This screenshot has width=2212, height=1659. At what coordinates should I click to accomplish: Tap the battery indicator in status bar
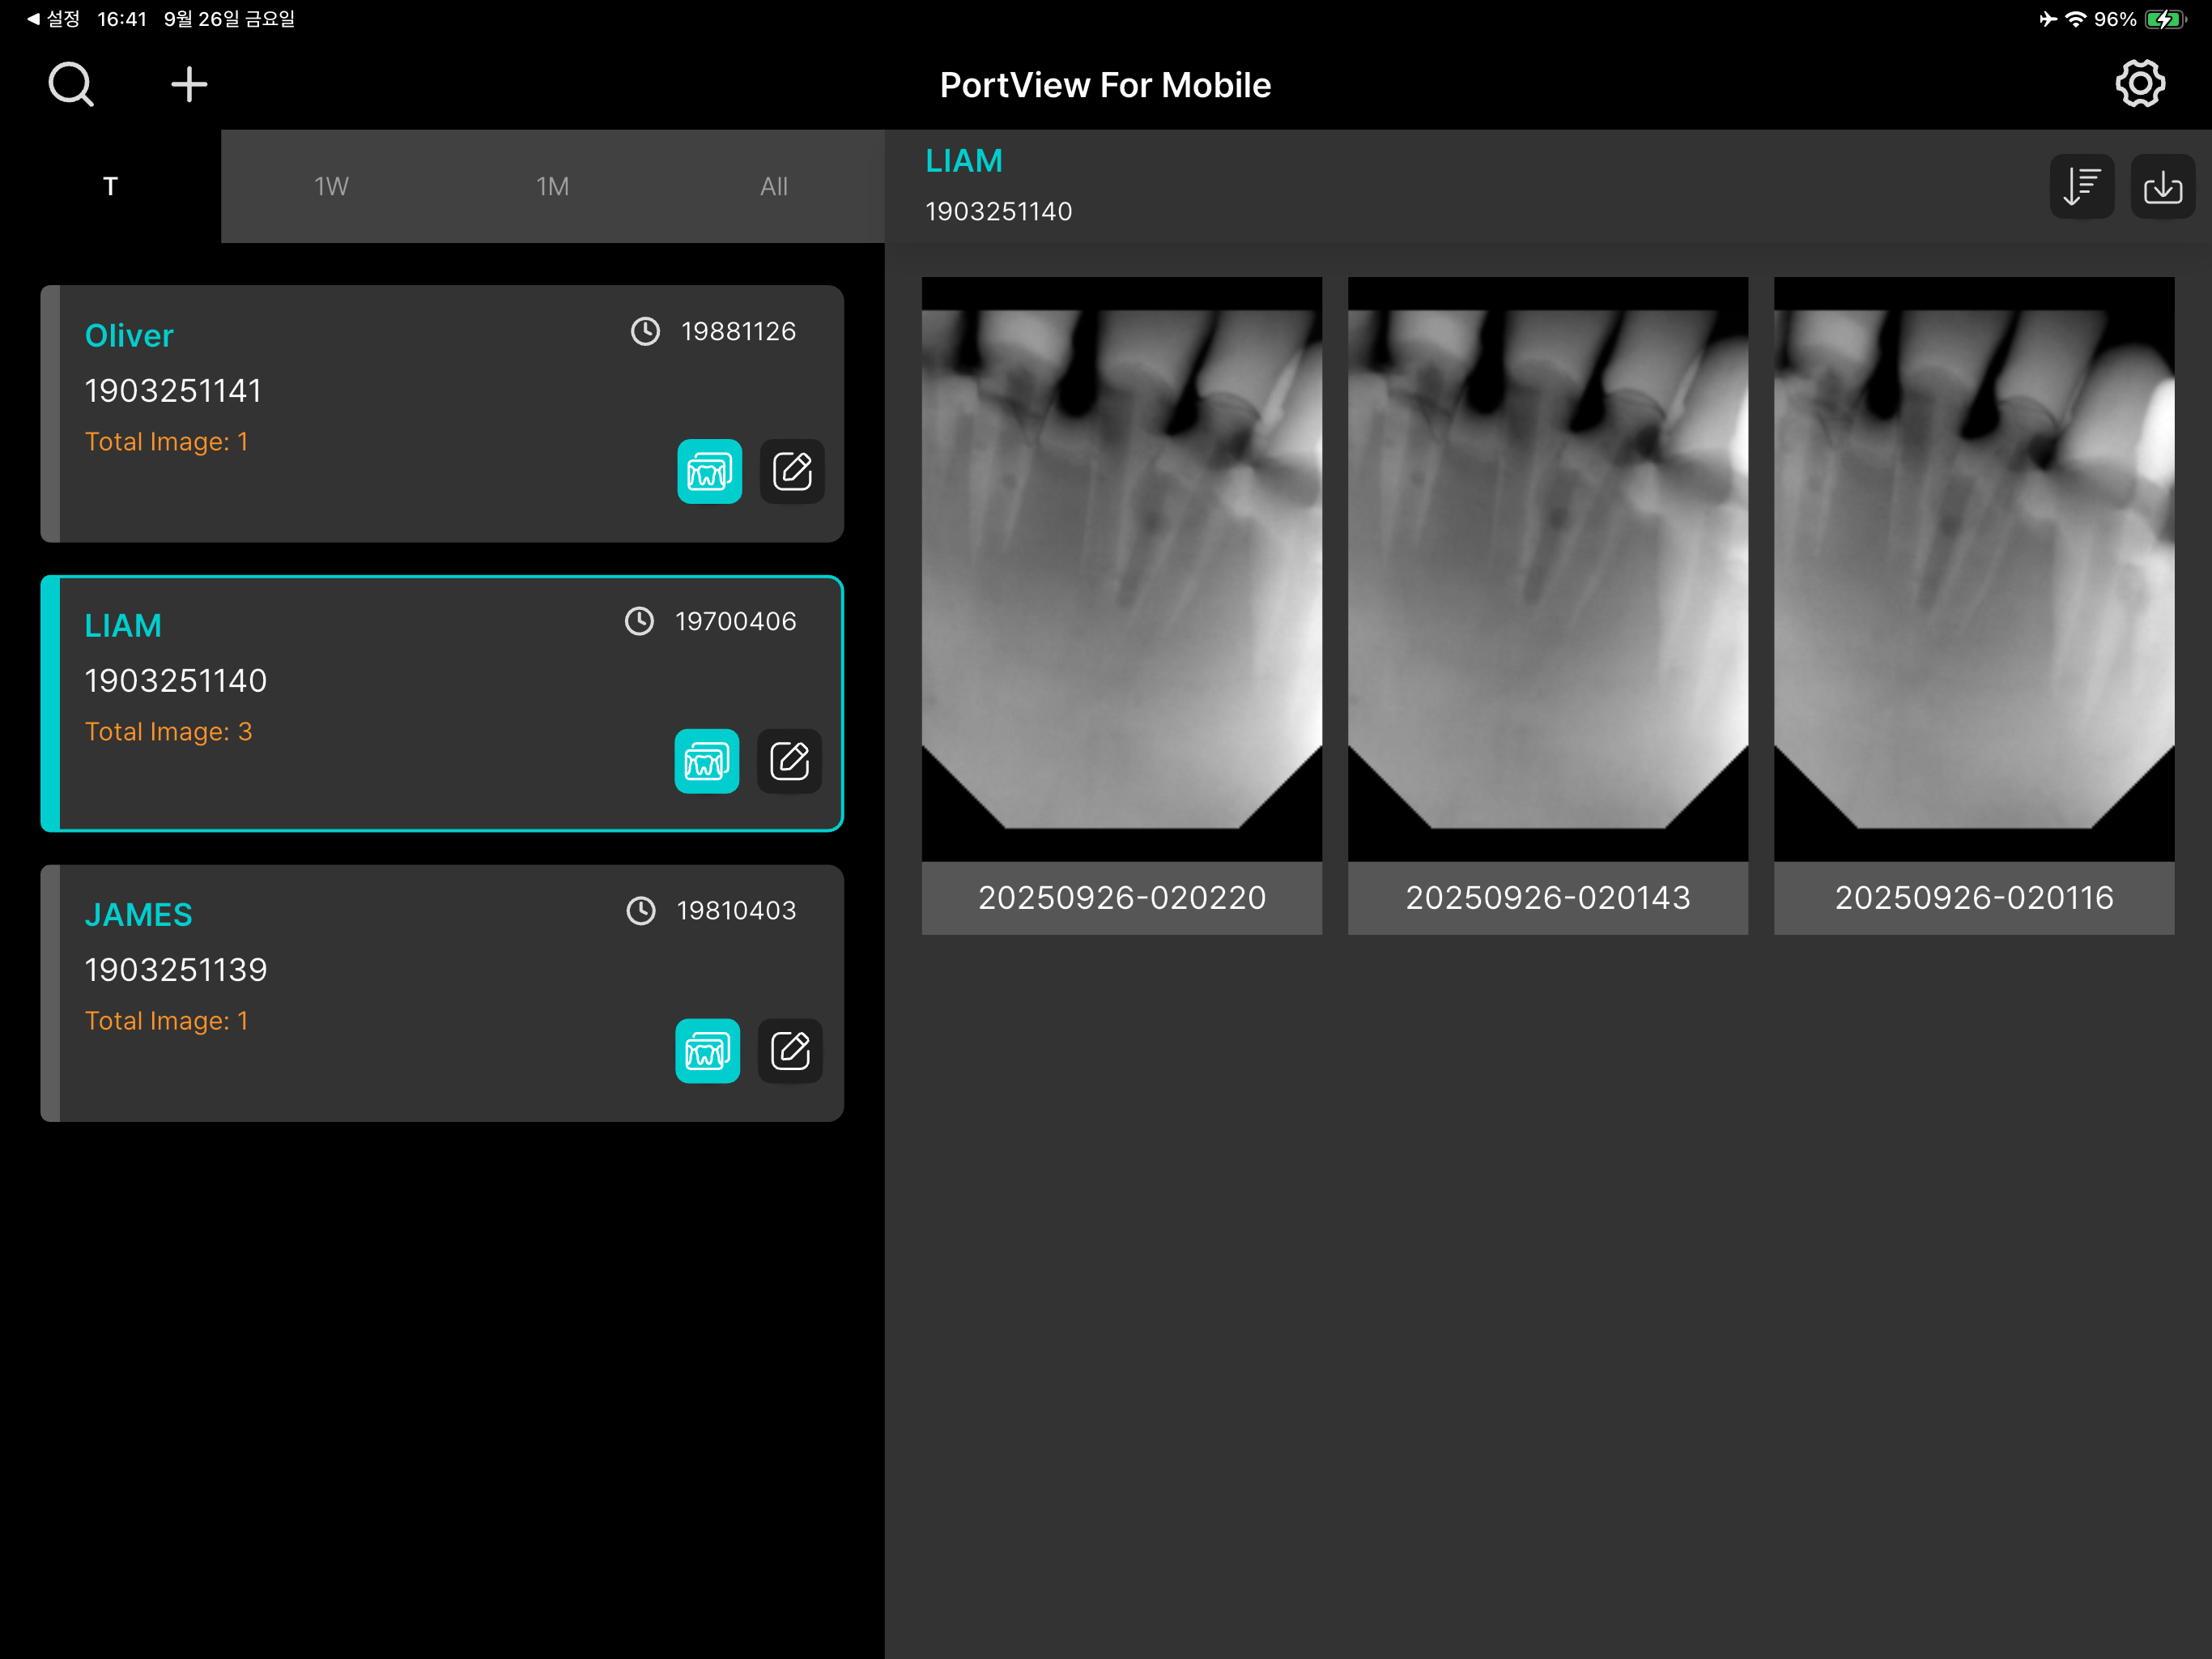[x=2166, y=19]
